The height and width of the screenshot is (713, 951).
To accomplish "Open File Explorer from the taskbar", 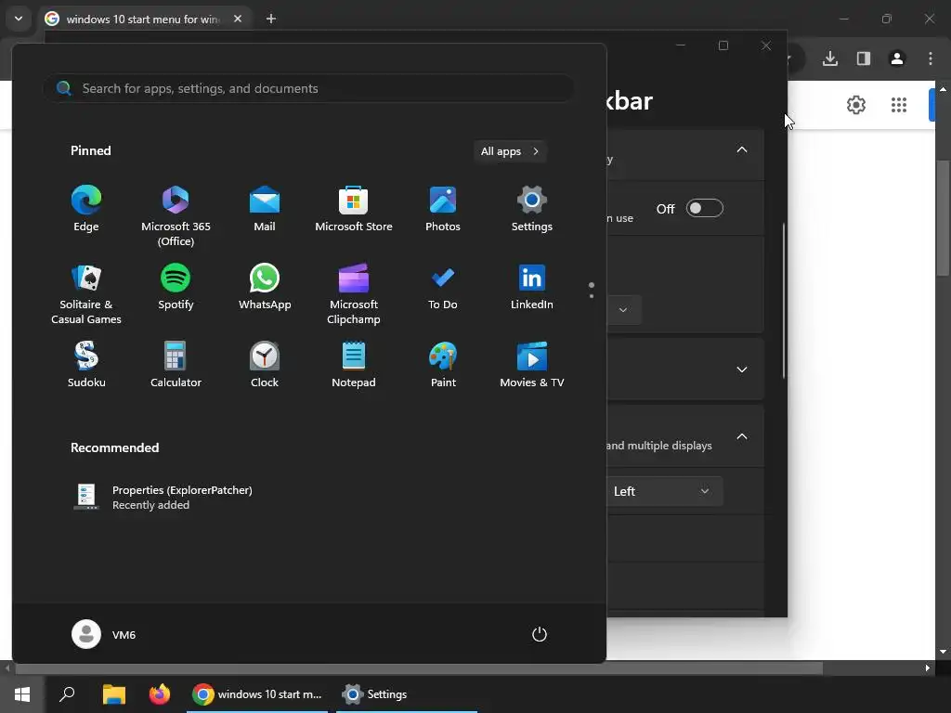I will coord(113,694).
